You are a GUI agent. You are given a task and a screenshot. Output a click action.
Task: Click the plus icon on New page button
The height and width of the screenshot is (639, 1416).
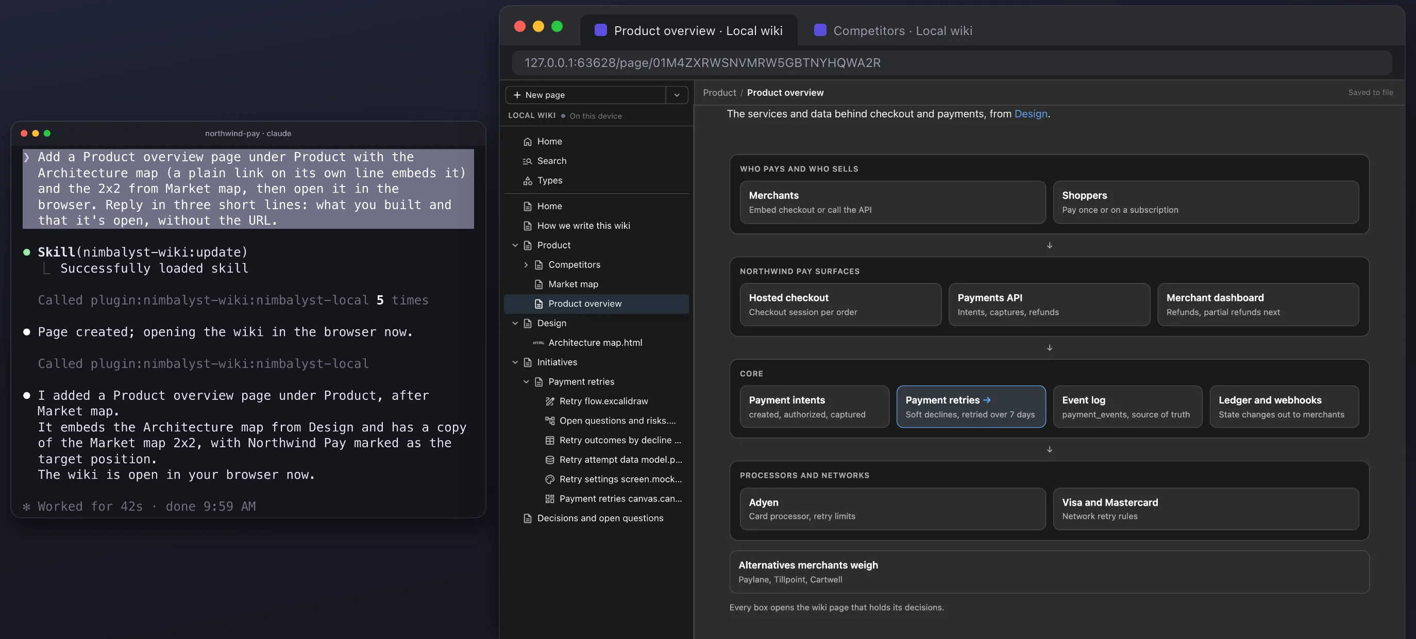click(x=517, y=95)
